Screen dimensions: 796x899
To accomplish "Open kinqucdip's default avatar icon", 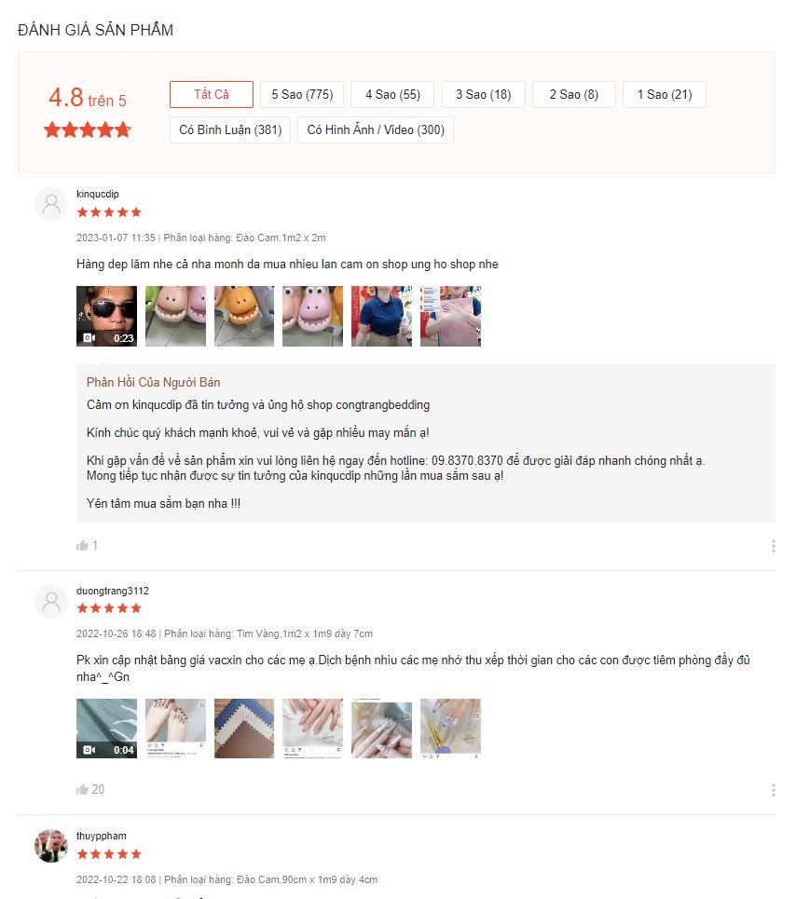I will pos(51,204).
